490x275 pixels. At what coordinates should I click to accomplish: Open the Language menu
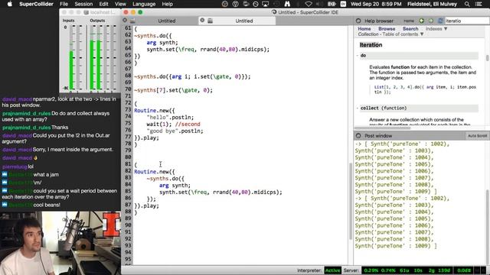point(144,4)
